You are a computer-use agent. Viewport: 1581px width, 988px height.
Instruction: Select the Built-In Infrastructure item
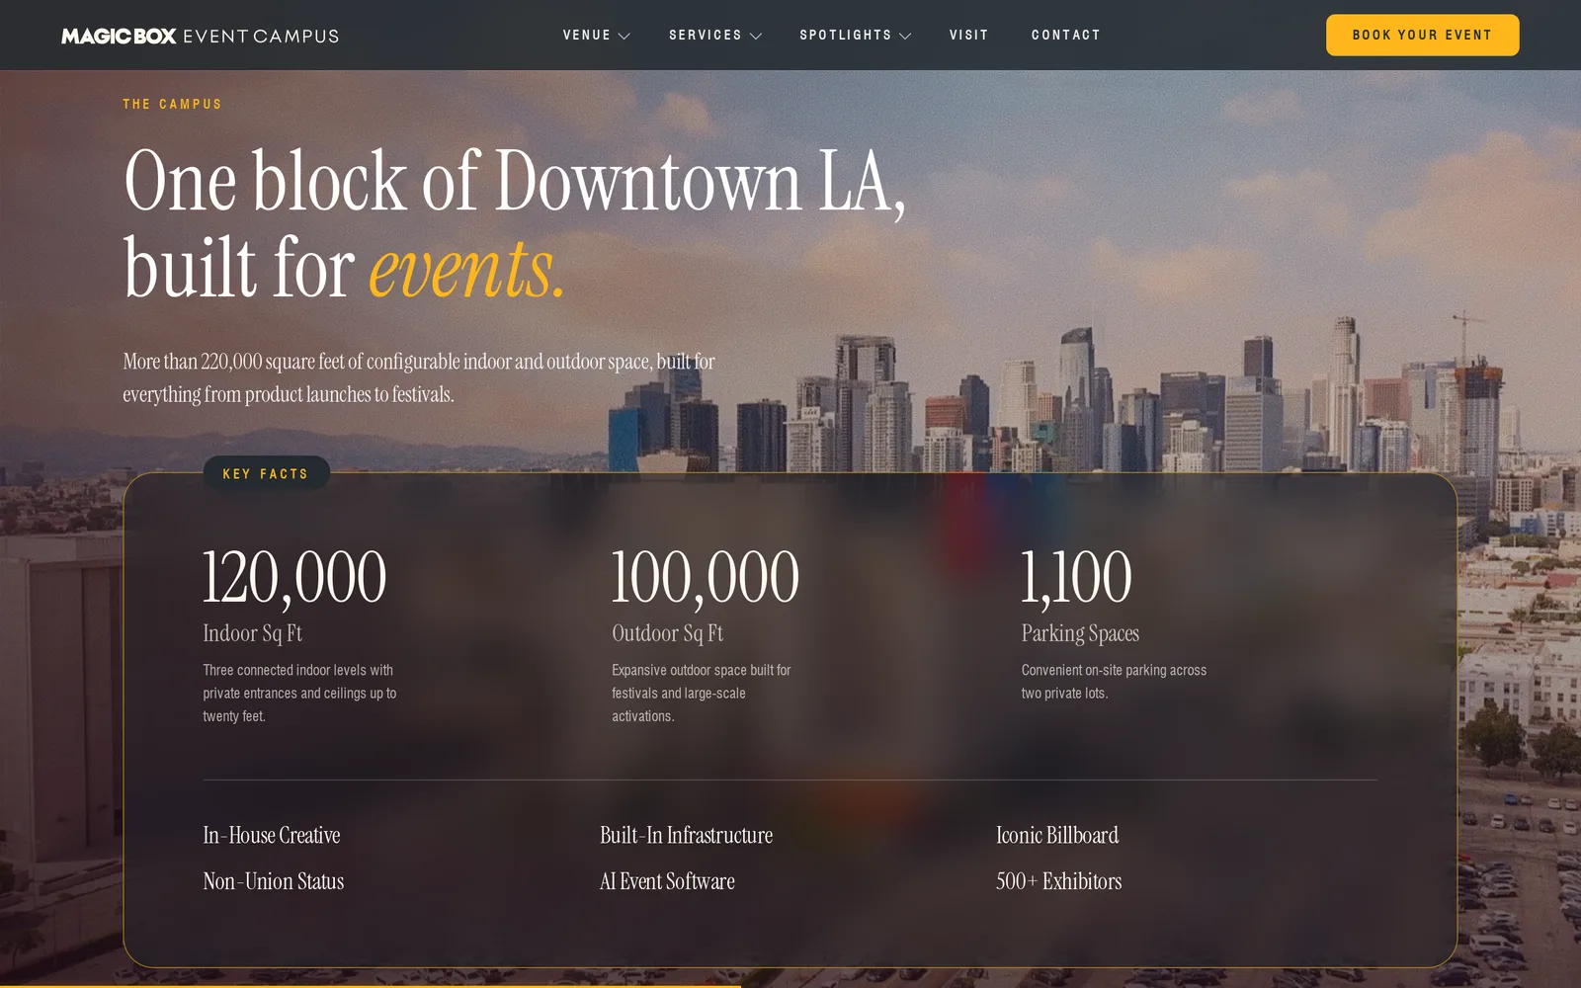686,836
